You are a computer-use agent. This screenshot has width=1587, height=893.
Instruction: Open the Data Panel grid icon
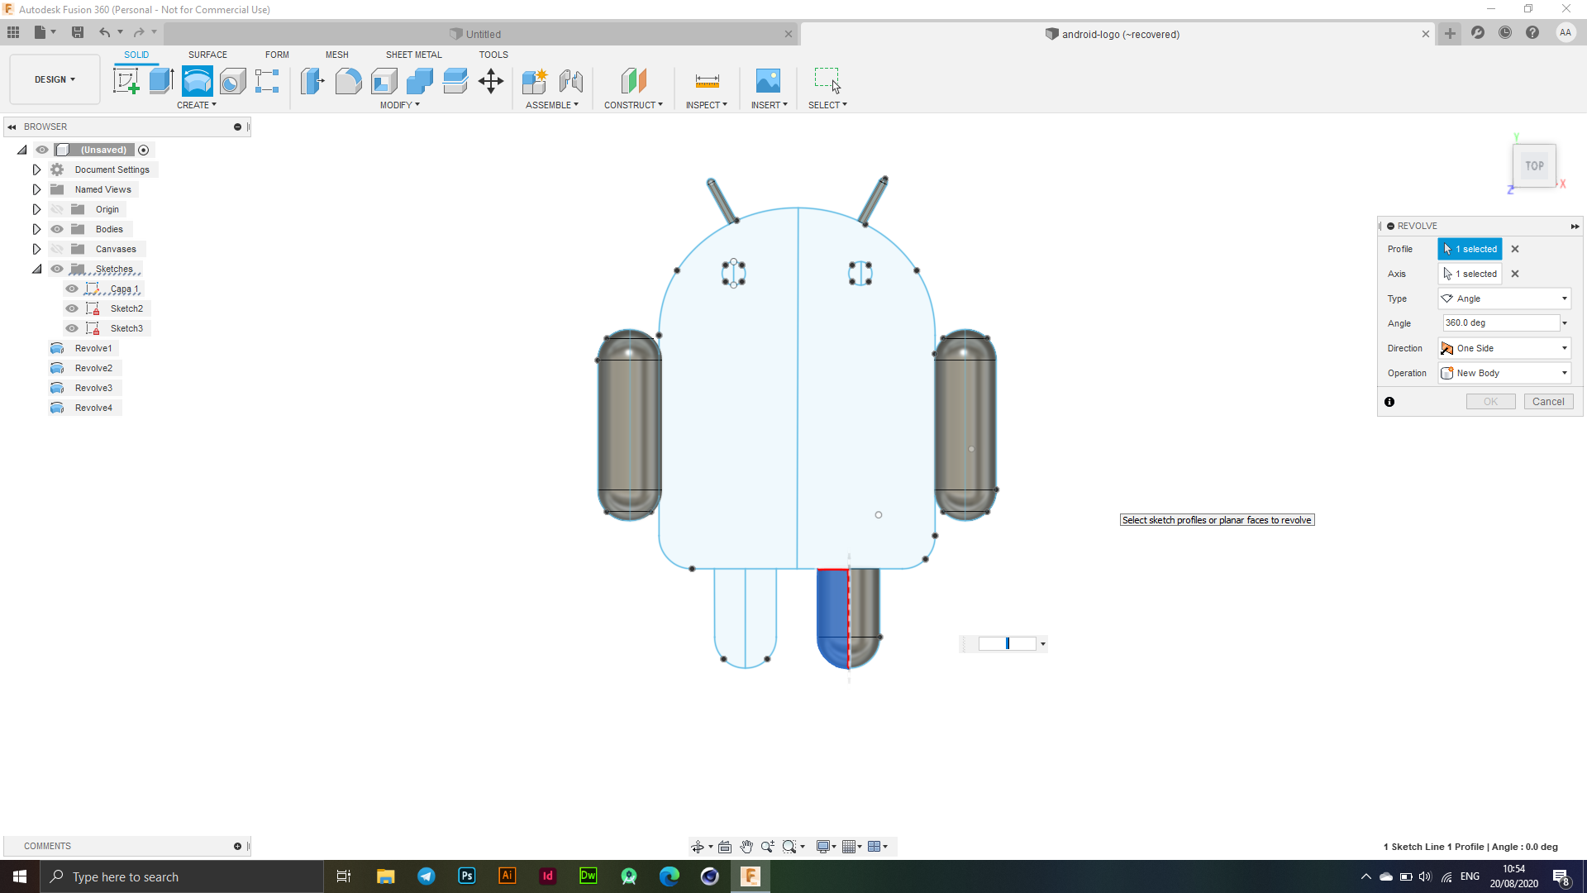pyautogui.click(x=13, y=32)
